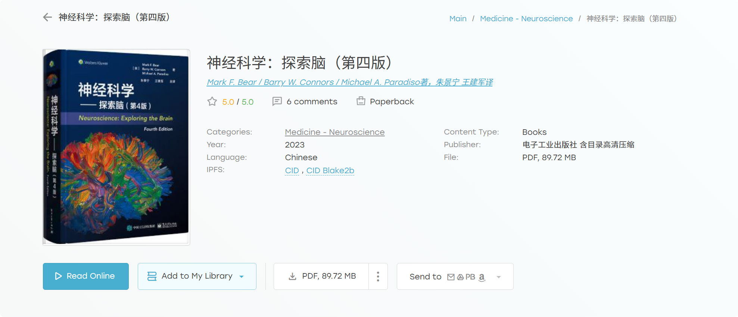Click the Paperback label
The height and width of the screenshot is (317, 738).
click(x=392, y=102)
